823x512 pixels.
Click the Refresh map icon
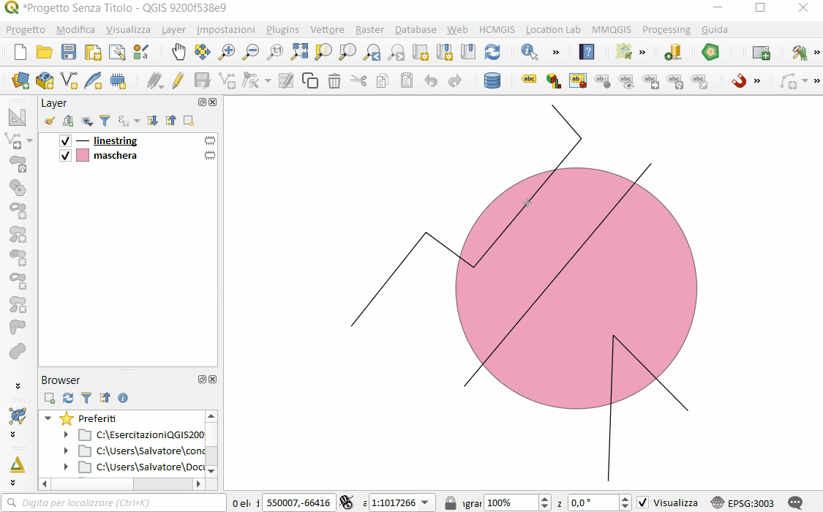492,52
